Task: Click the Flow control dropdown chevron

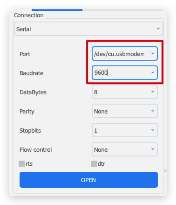Action: 153,149
